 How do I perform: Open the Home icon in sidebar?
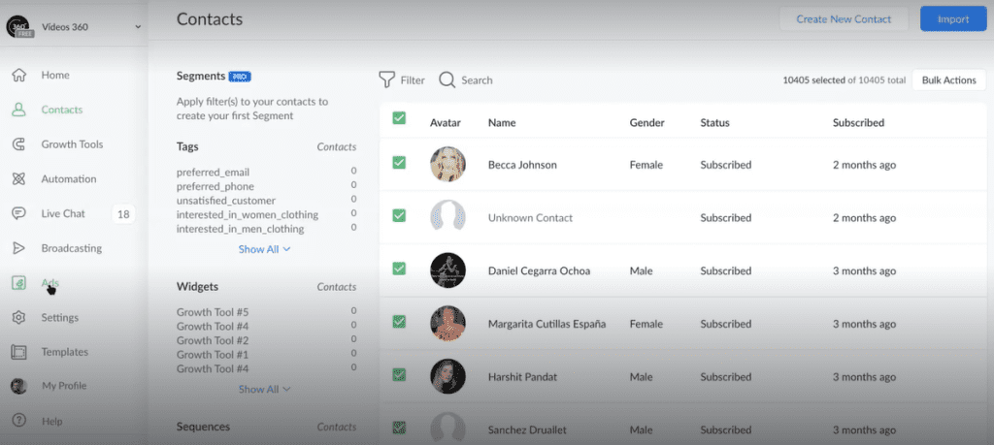pyautogui.click(x=19, y=75)
